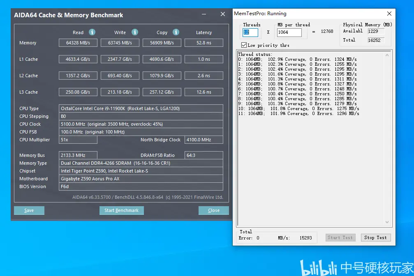The image size is (414, 276).
Task: Click Stop Test in MemTestPro
Action: (x=375, y=237)
